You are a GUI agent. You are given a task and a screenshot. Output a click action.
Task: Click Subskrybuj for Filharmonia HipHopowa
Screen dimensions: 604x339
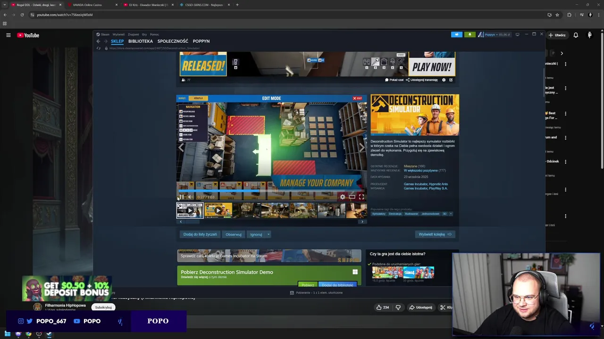(x=103, y=307)
